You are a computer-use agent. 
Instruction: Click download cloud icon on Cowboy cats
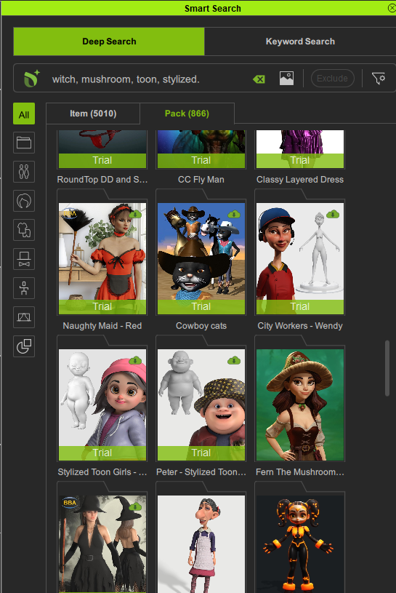coord(234,215)
